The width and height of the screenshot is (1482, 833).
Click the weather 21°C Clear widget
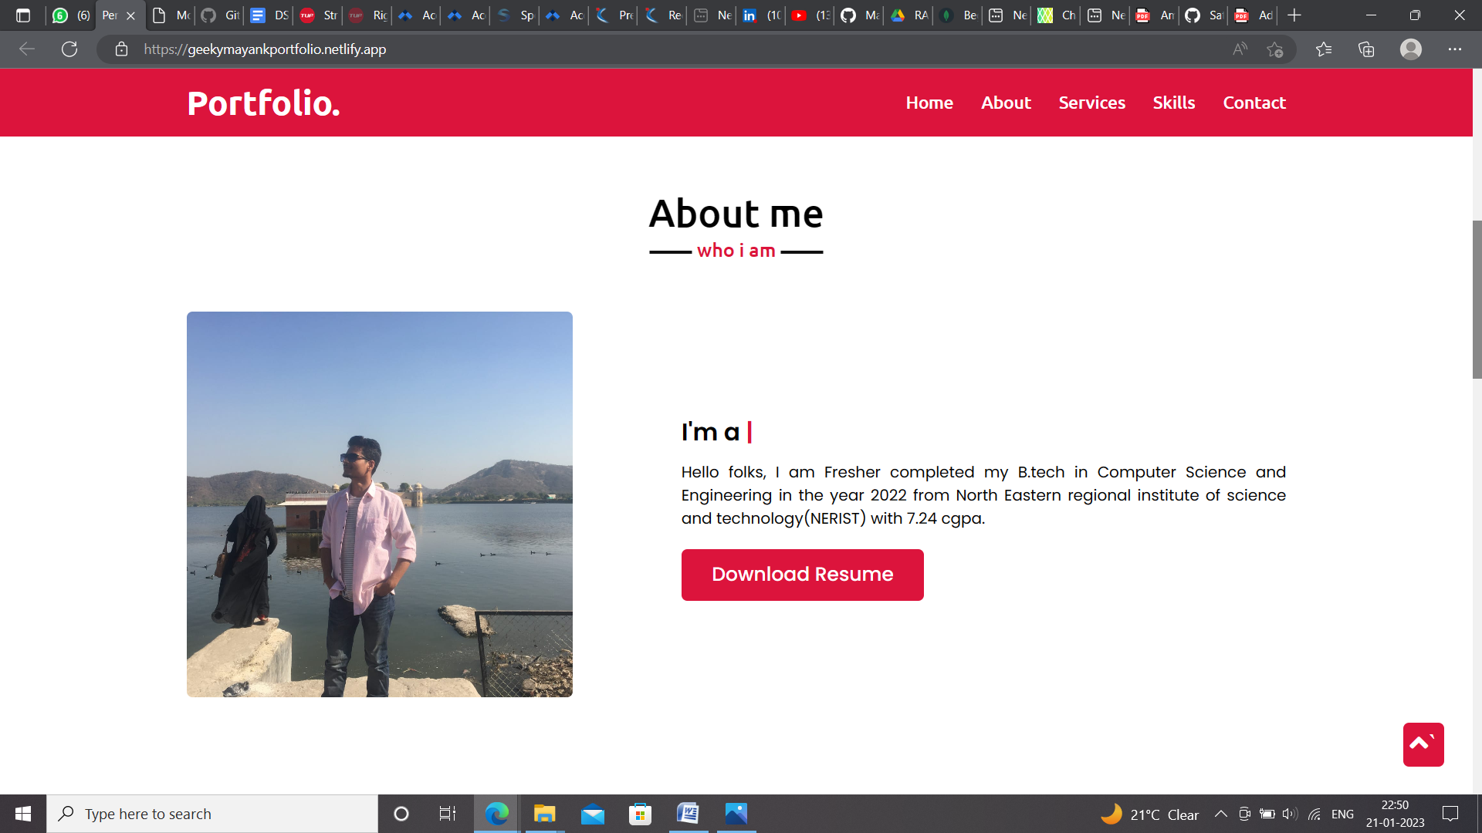pos(1150,814)
